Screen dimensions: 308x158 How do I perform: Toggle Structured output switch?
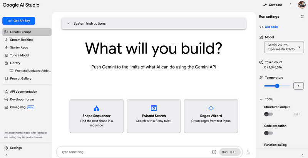pos(268,114)
